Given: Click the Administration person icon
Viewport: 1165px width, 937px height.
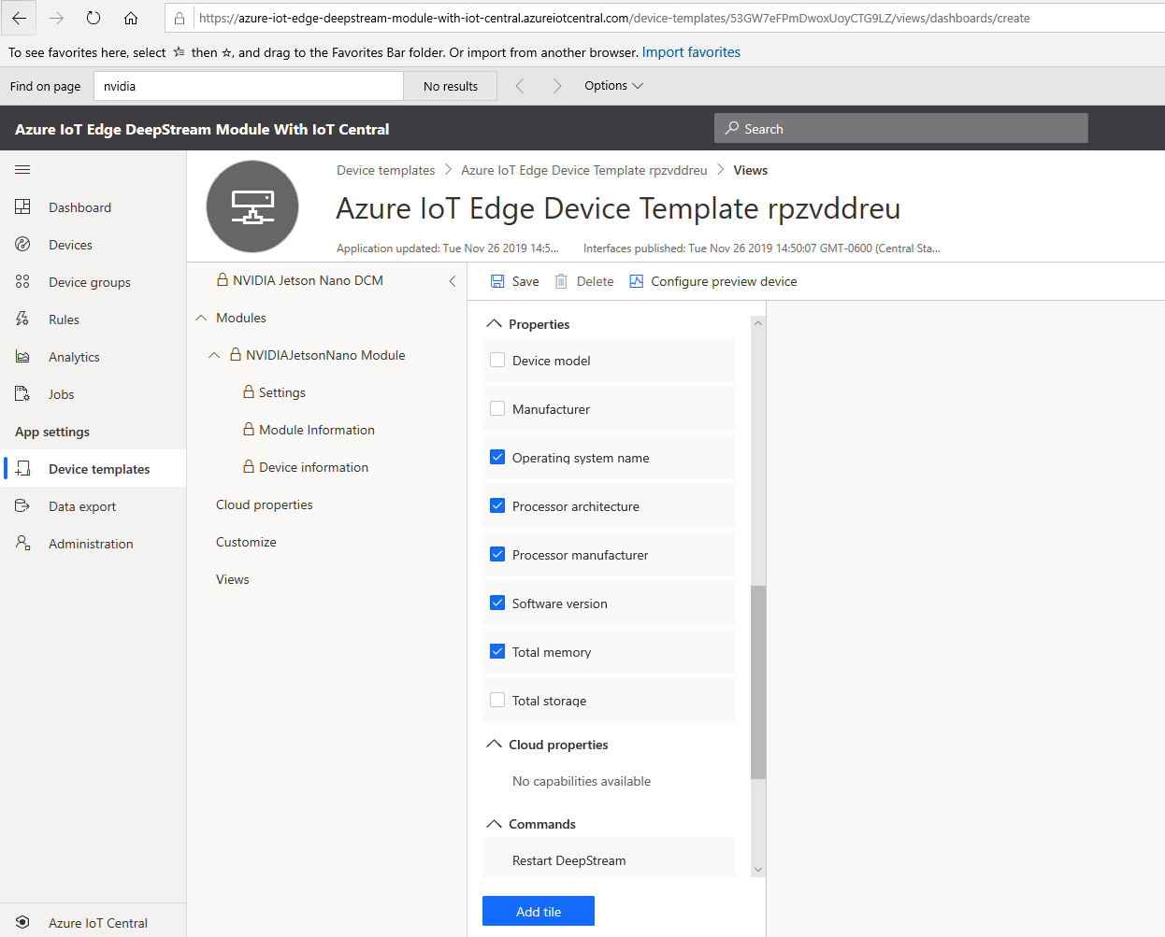Looking at the screenshot, I should 22,544.
